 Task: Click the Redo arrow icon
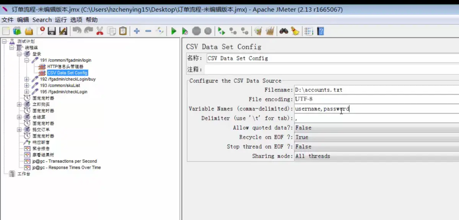point(88,31)
